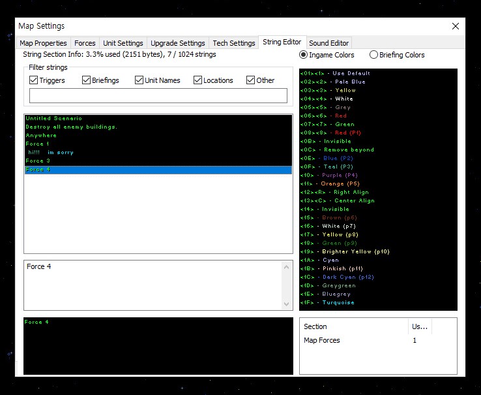This screenshot has width=481, height=395.
Task: Select 'Destroy all enemy buildings.' string
Action: (x=158, y=127)
